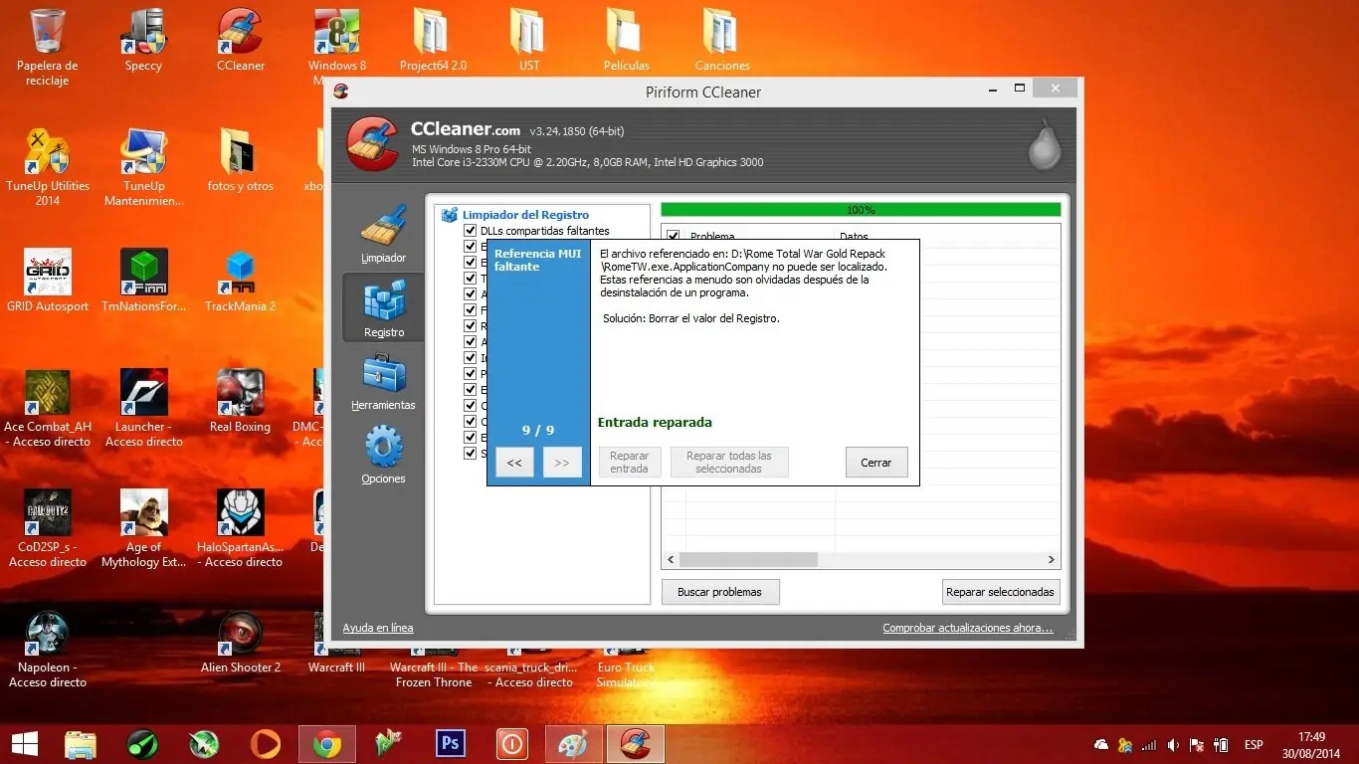The height and width of the screenshot is (764, 1359).
Task: Select the Canciones folder
Action: tap(722, 40)
